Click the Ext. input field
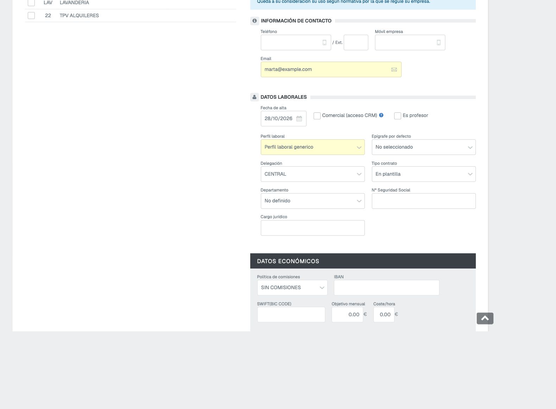 [x=356, y=43]
